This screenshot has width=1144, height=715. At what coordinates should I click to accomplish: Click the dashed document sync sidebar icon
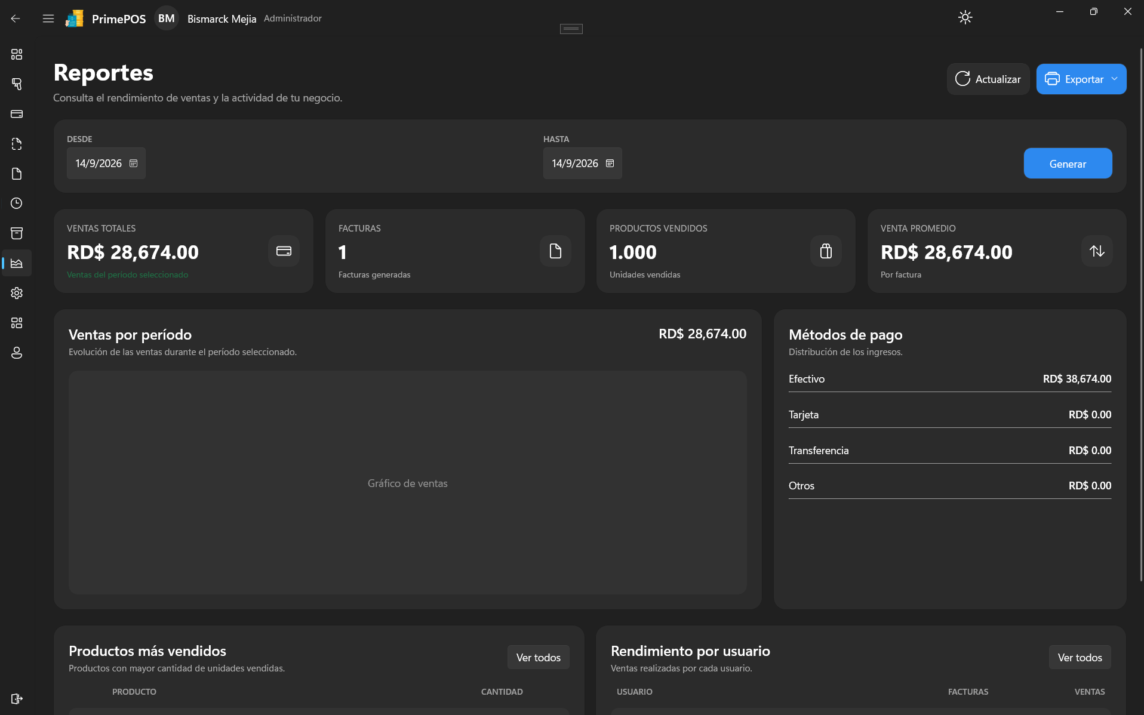coord(17,144)
